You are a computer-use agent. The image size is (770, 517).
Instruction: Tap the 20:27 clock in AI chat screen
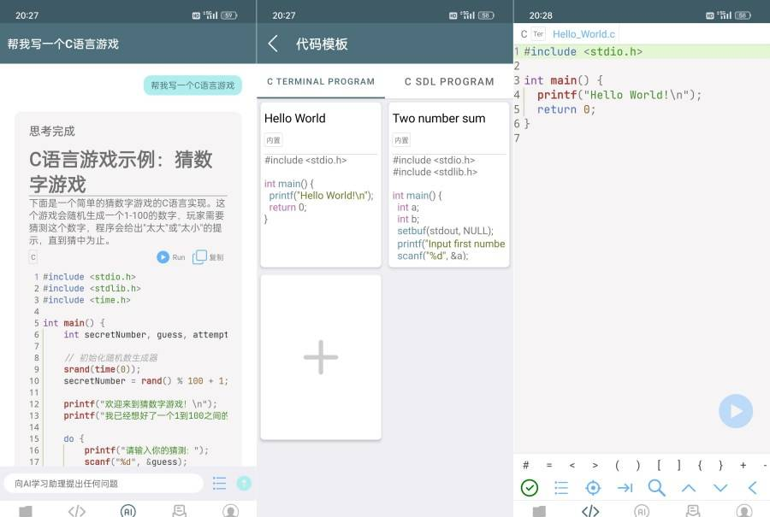[x=27, y=15]
